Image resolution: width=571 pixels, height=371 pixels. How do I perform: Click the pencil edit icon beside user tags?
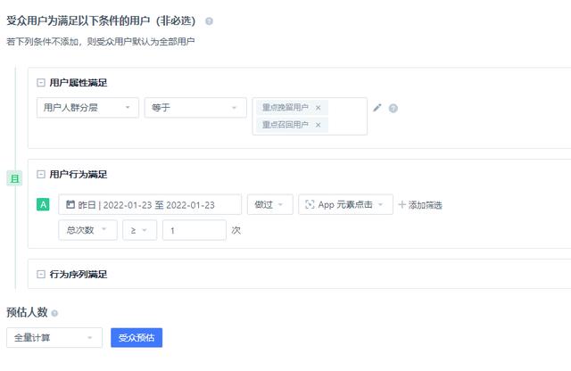click(377, 108)
